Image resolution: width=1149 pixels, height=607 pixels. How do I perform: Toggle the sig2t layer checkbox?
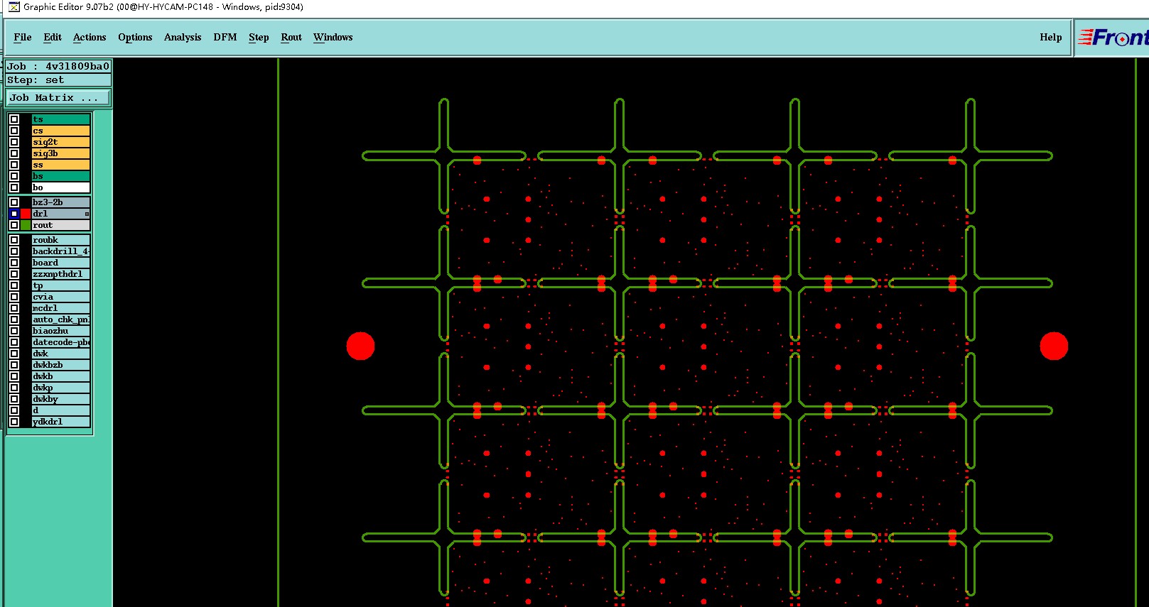14,142
